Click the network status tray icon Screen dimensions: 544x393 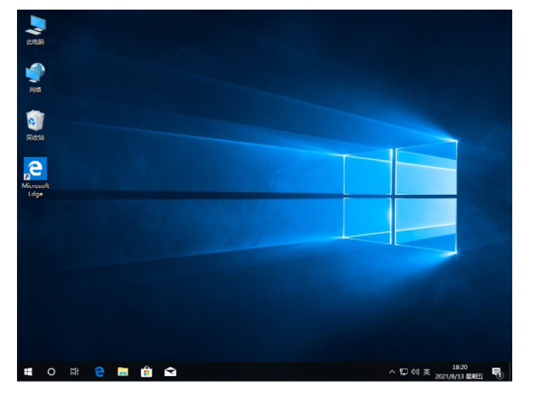tap(404, 372)
